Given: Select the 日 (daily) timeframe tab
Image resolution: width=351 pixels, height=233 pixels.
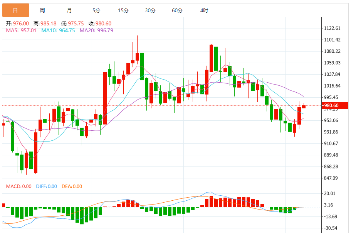Looking at the screenshot, I should point(16,10).
